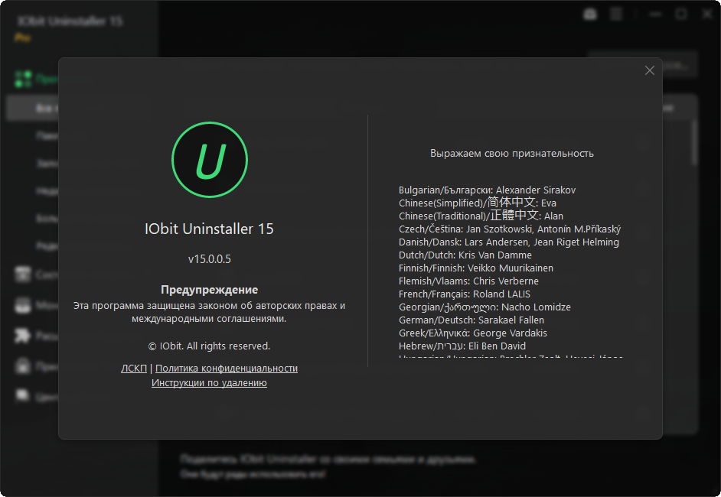Screen dimensions: 721x497
Task: Click the © IObit. All rights reserved. line
Action: click(209, 346)
